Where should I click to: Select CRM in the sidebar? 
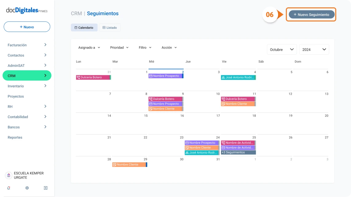[27, 75]
